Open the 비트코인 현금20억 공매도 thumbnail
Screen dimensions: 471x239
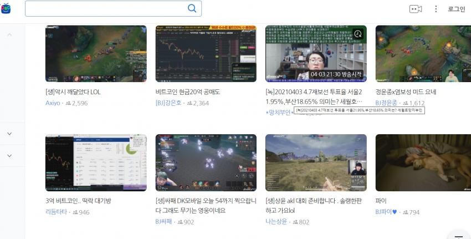pos(206,54)
